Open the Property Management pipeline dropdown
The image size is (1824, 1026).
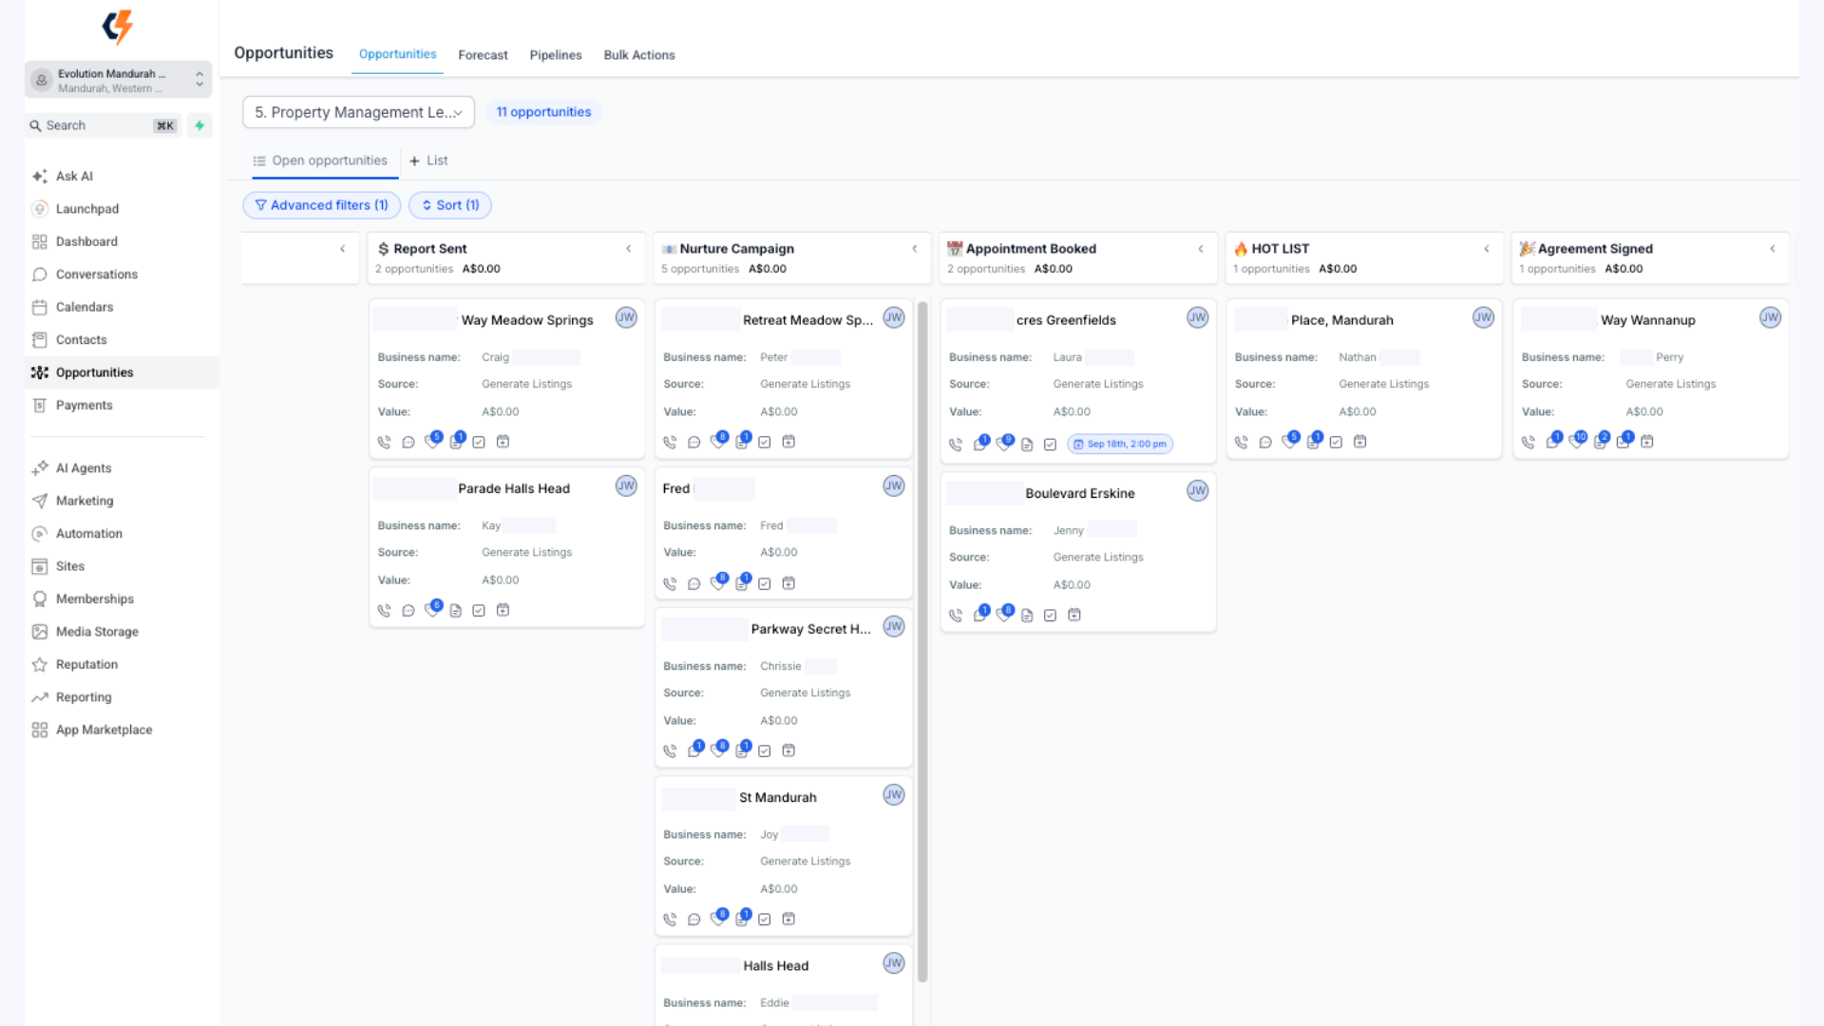(x=358, y=112)
